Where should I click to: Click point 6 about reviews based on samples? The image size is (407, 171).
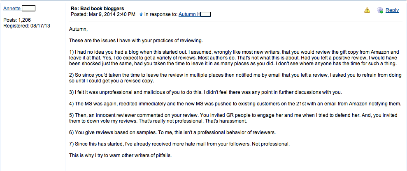(x=172, y=132)
